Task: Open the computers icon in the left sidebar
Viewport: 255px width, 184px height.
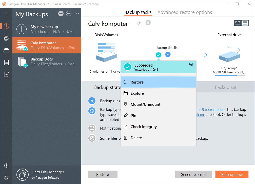Action: 6,38
